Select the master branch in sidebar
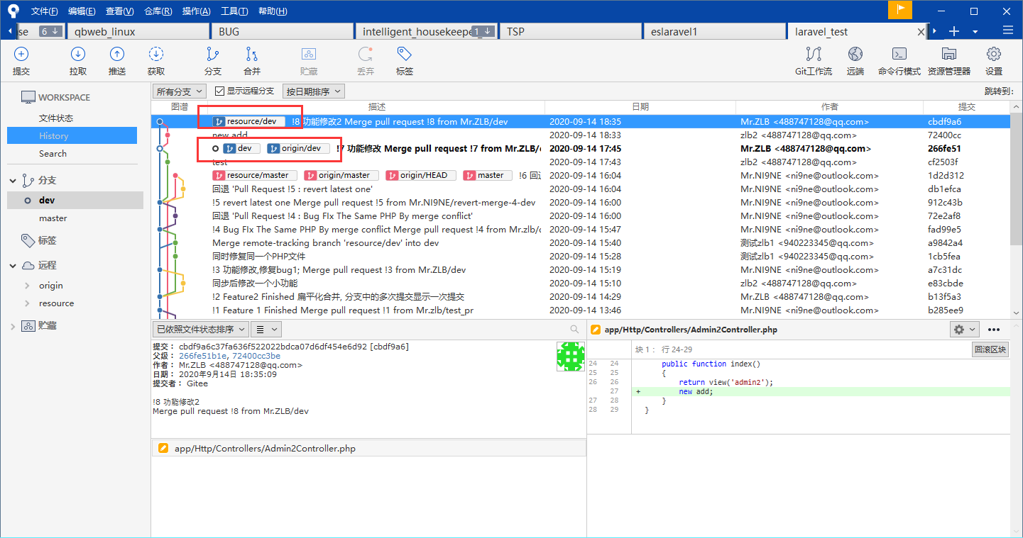This screenshot has width=1023, height=538. (53, 218)
